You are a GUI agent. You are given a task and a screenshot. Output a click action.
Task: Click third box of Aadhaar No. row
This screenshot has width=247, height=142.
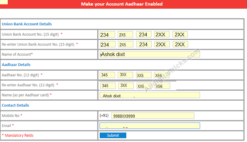(x=144, y=75)
